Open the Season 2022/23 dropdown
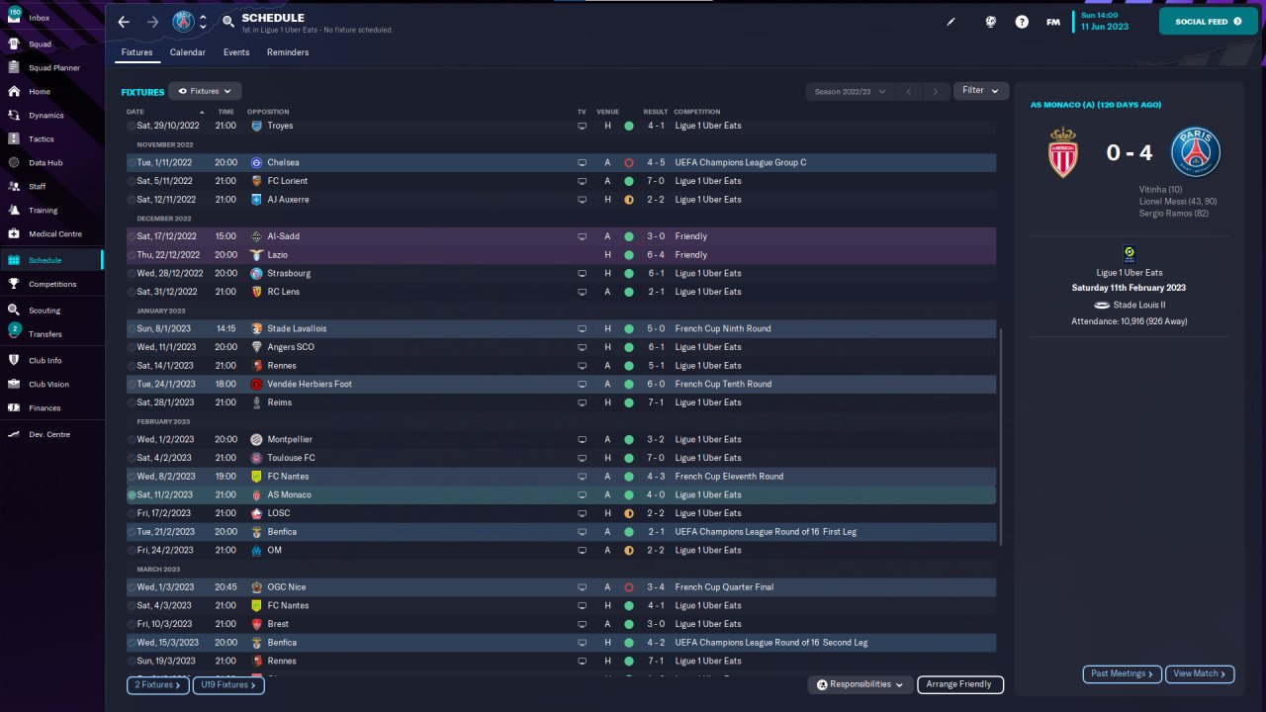Screen dimensions: 1266x712 [851, 91]
